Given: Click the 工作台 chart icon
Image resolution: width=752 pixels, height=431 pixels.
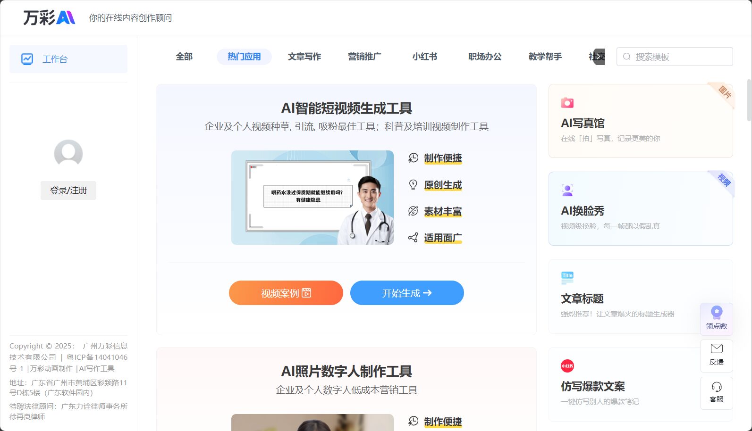Looking at the screenshot, I should pyautogui.click(x=27, y=59).
